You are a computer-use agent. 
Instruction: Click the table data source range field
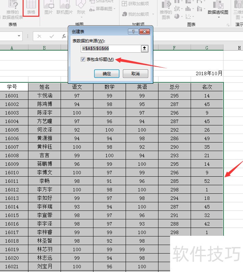[111, 49]
